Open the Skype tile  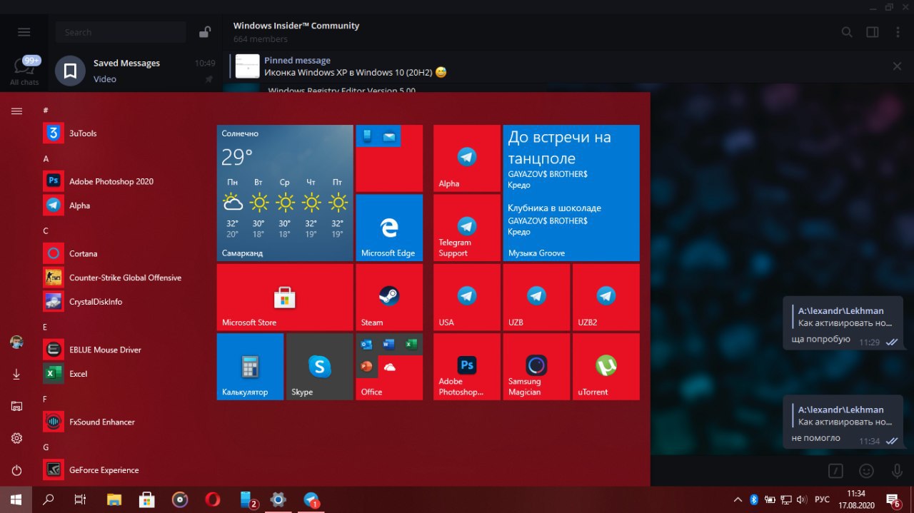pos(319,366)
